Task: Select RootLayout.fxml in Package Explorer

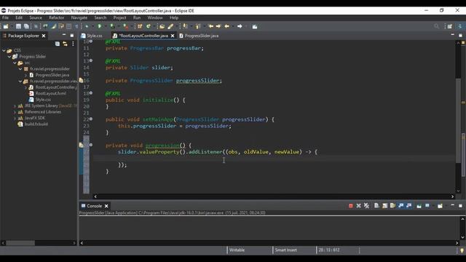Action: (x=47, y=93)
